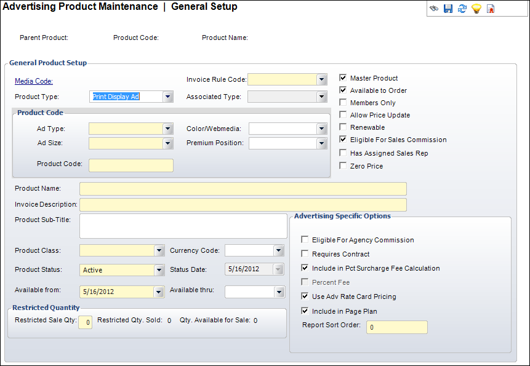Uncheck the Master Product checkbox
The image size is (530, 366).
click(343, 78)
